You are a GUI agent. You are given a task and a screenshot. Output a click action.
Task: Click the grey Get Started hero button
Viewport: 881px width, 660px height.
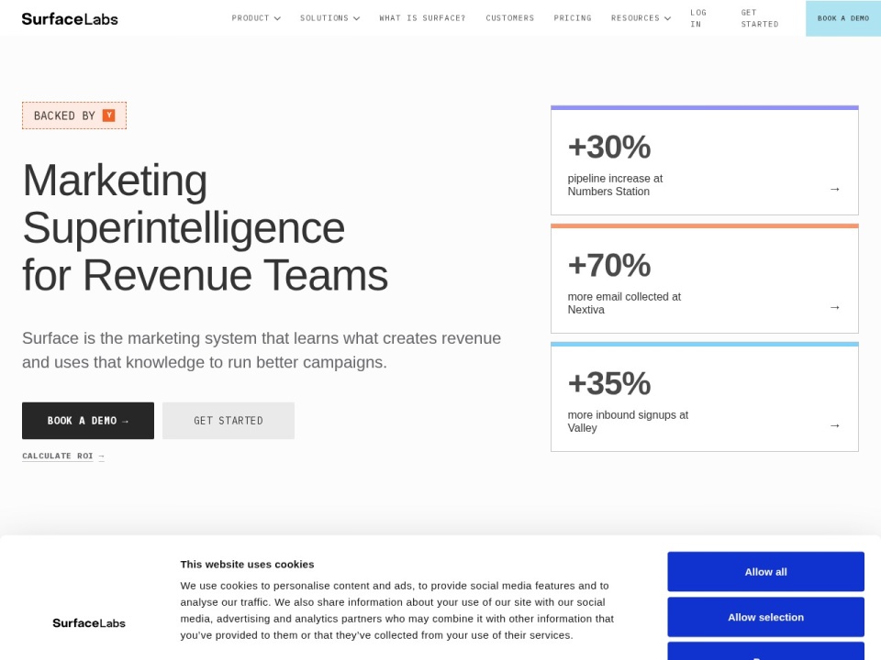click(229, 421)
